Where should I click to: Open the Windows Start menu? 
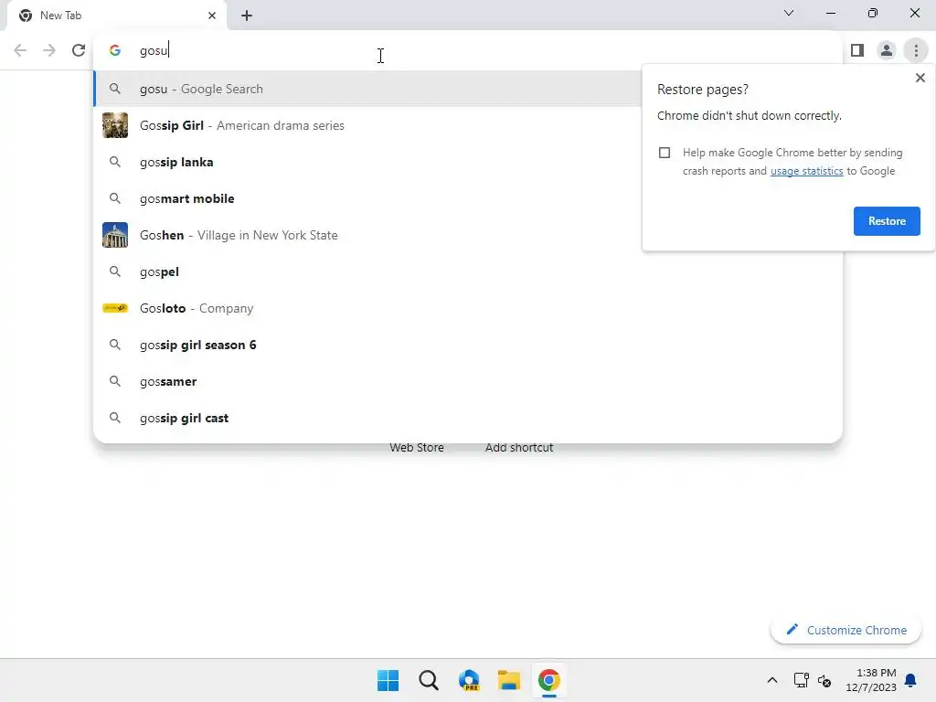point(388,680)
